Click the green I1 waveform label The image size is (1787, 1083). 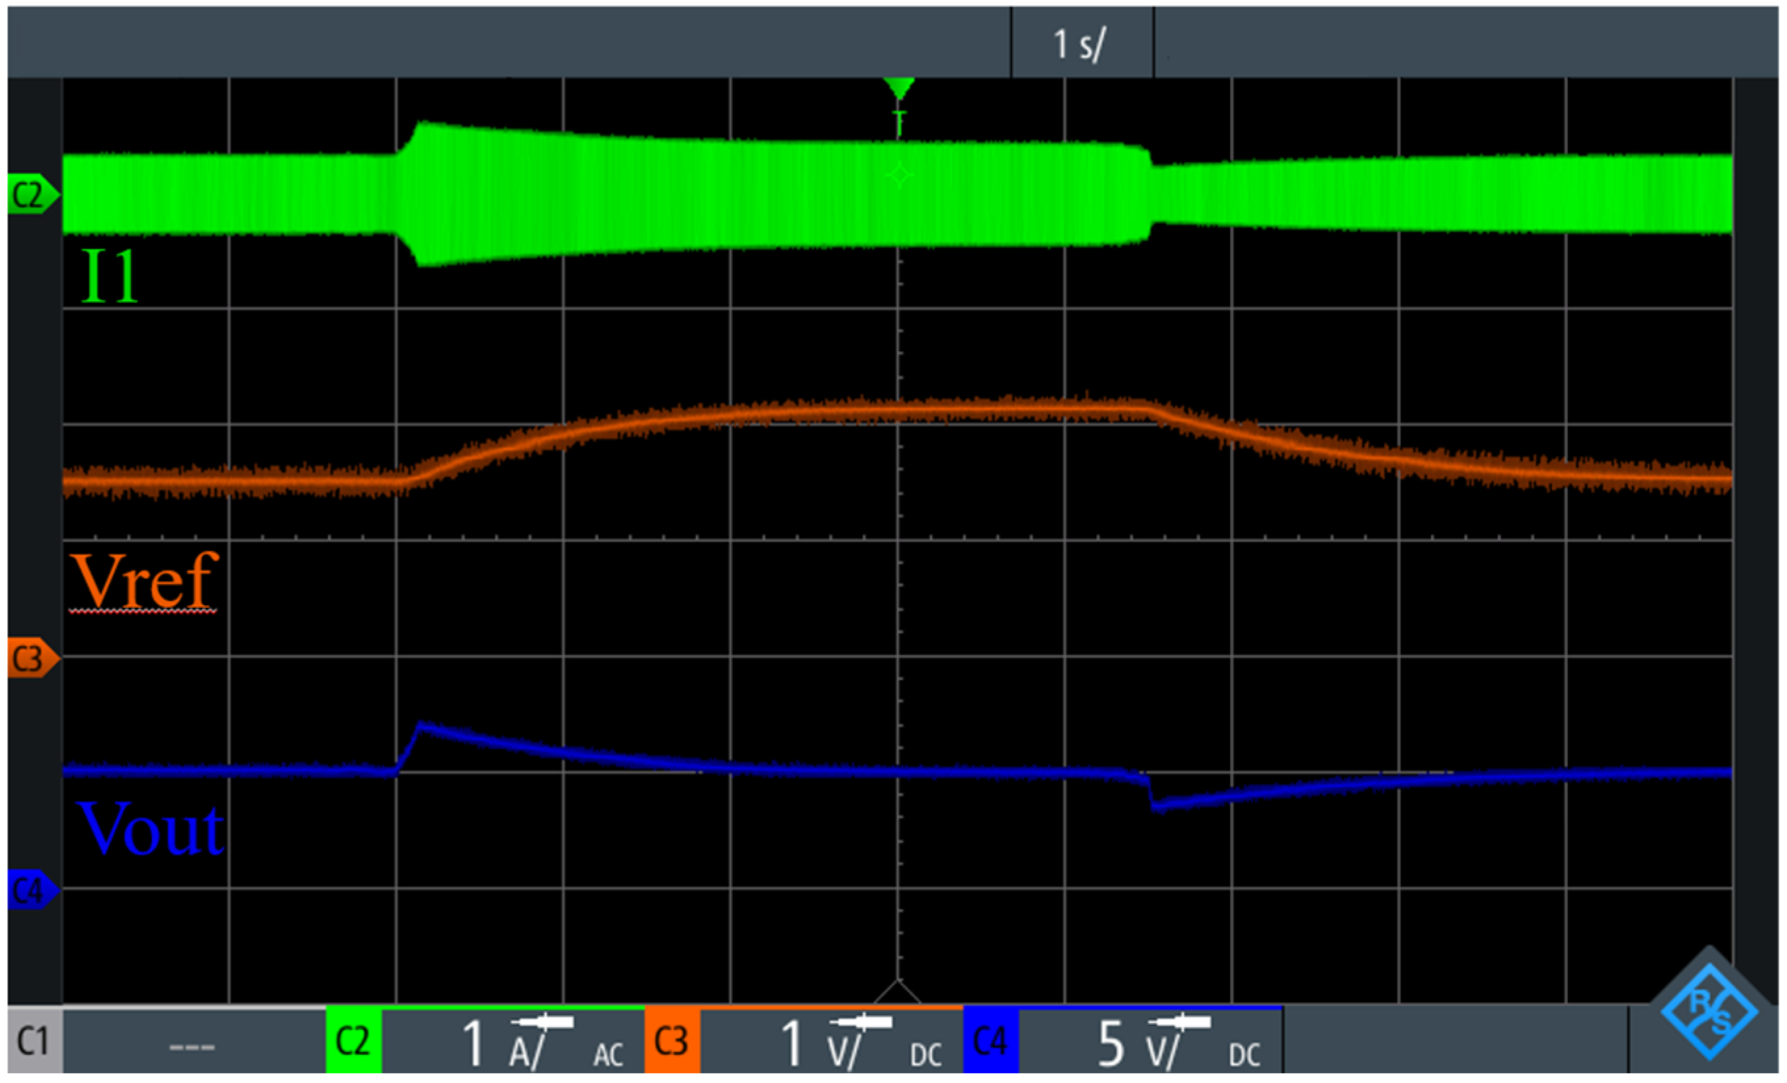110,276
